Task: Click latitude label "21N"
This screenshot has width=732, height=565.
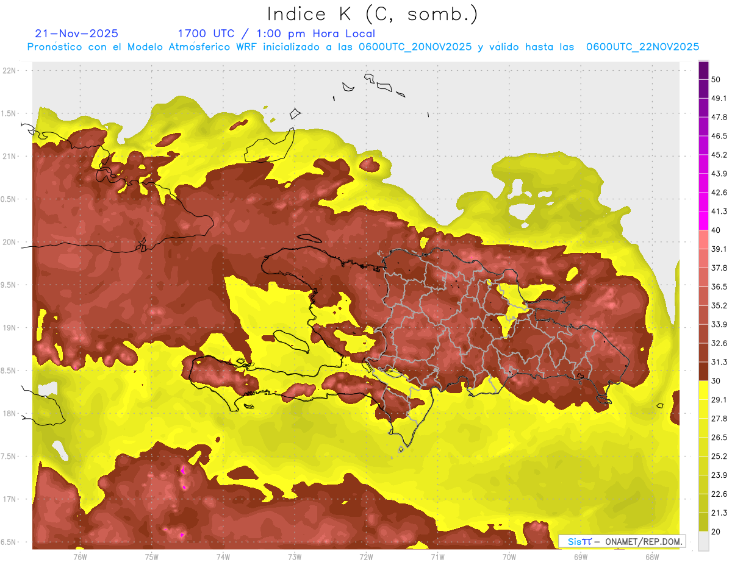Action: [x=10, y=157]
